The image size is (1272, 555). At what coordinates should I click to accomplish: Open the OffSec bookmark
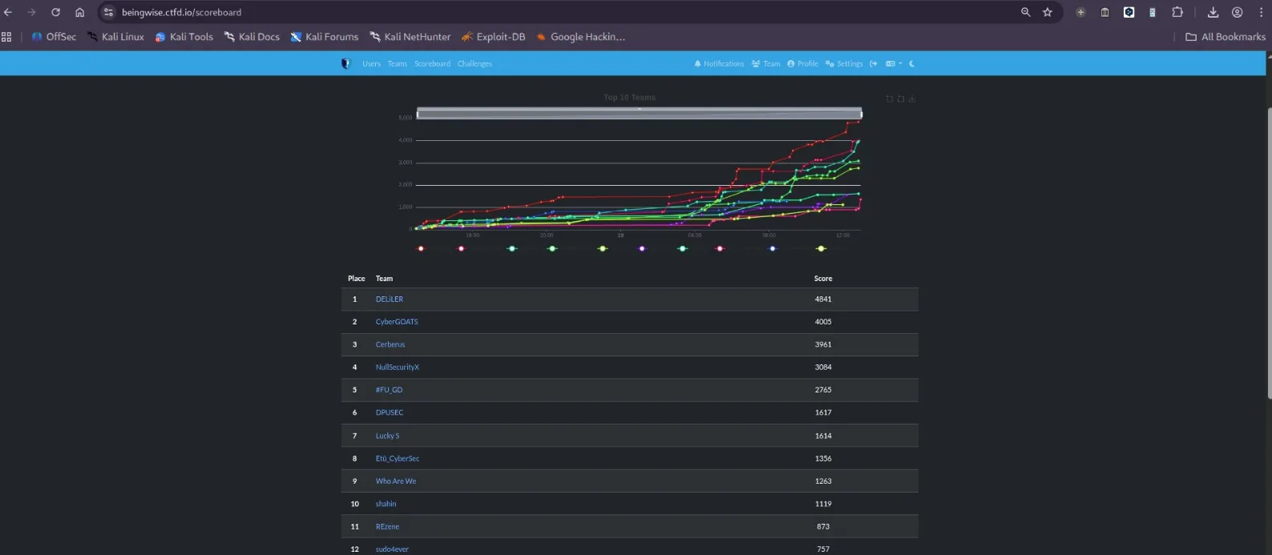pos(54,37)
